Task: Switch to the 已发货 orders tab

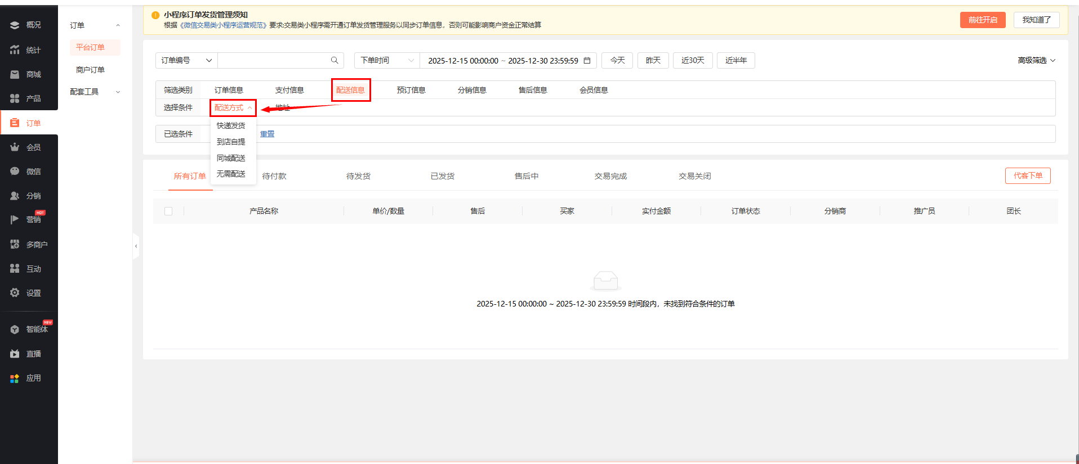Action: 443,176
